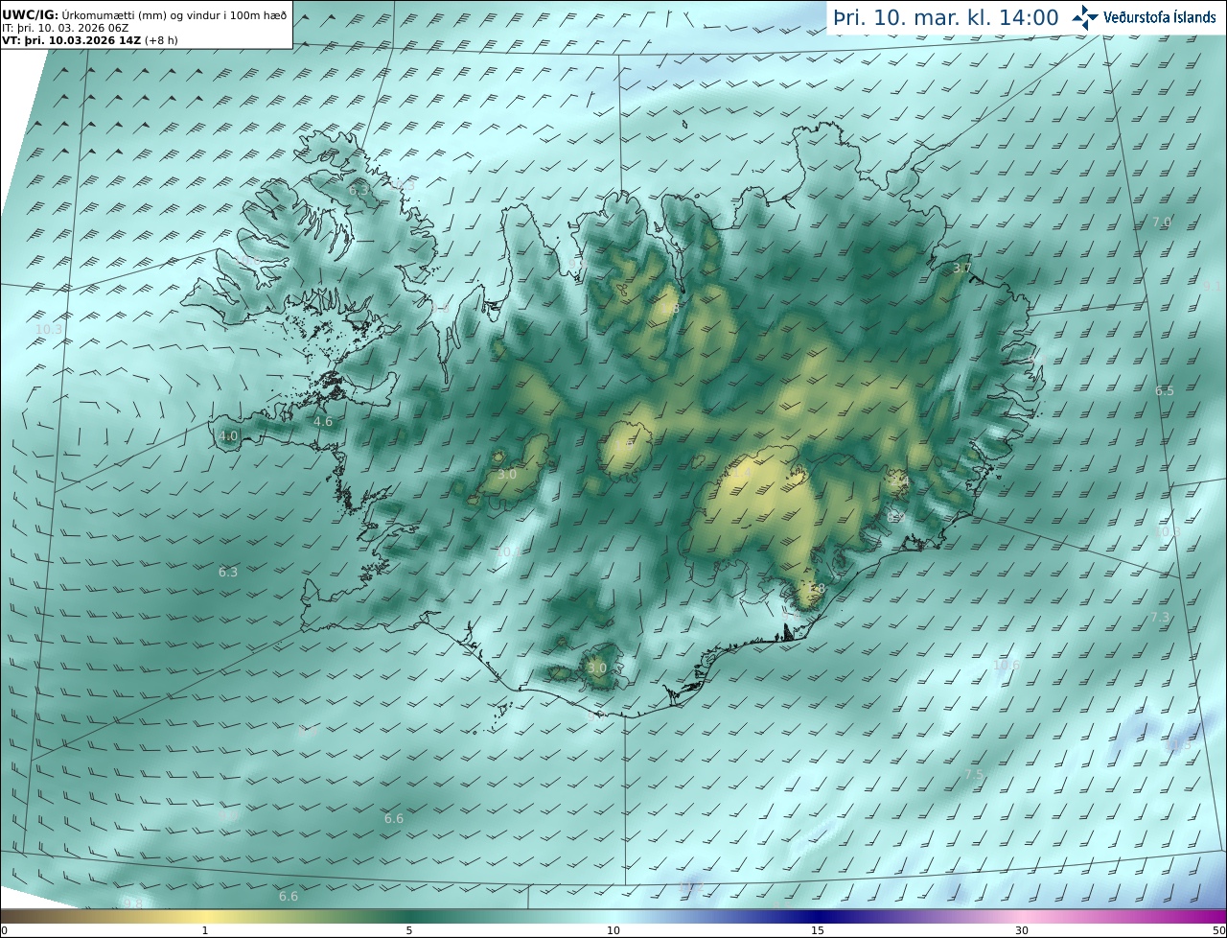Image resolution: width=1227 pixels, height=938 pixels.
Task: Click the 0 tick on the color scale
Action: 4,930
